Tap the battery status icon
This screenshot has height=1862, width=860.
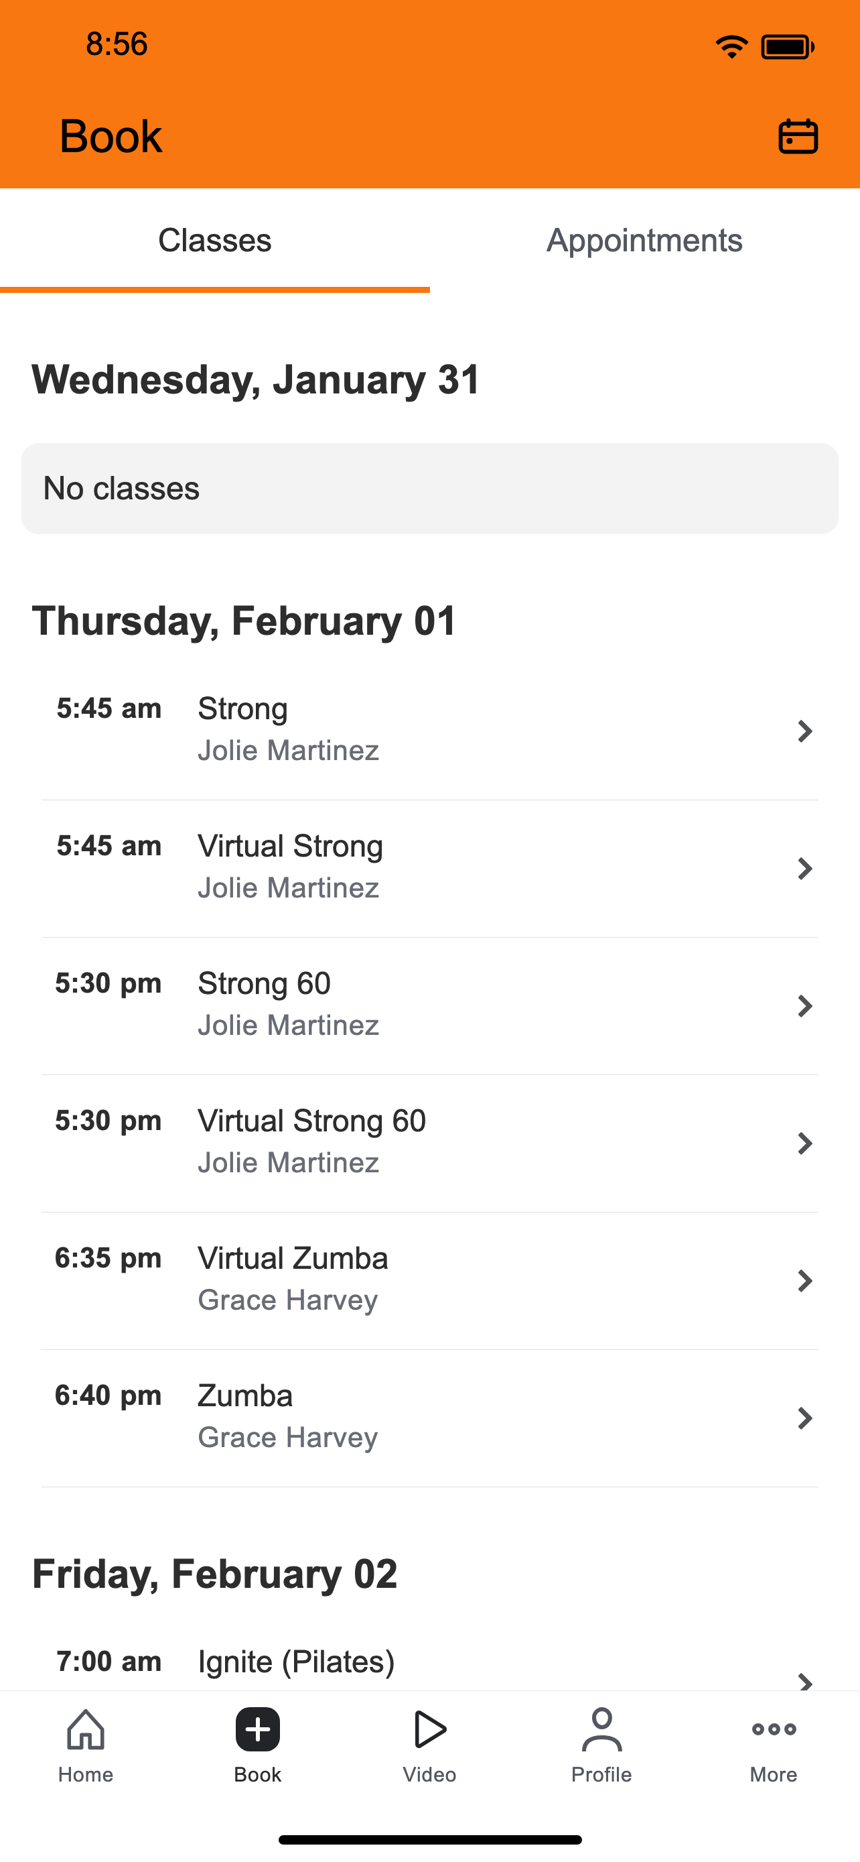[x=788, y=47]
